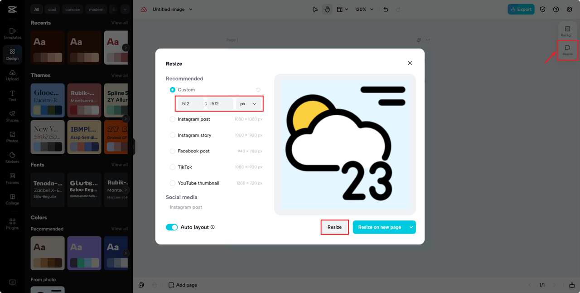The height and width of the screenshot is (293, 580).
Task: Select the concise filter tag
Action: (72, 9)
